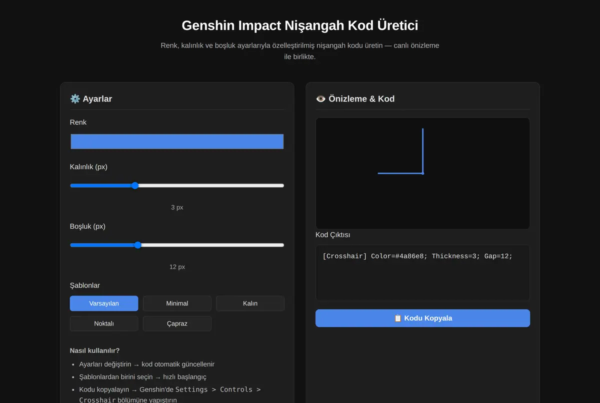Select the Çapraz template

pyautogui.click(x=177, y=323)
